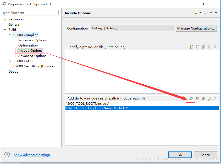Move selected include path down
The image size is (221, 164).
tap(215, 98)
